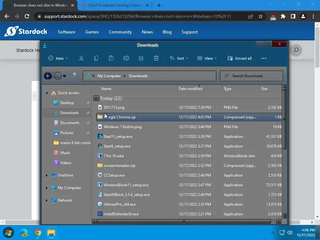Image resolution: width=320 pixels, height=240 pixels.
Task: Open the See more three-dots menu
Action: pos(264,58)
